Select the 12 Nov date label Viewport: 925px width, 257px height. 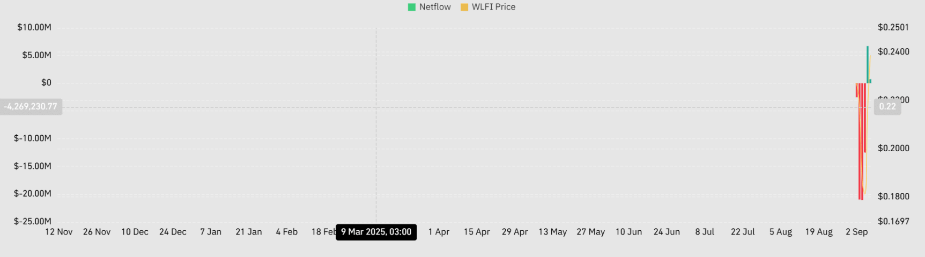[58, 232]
